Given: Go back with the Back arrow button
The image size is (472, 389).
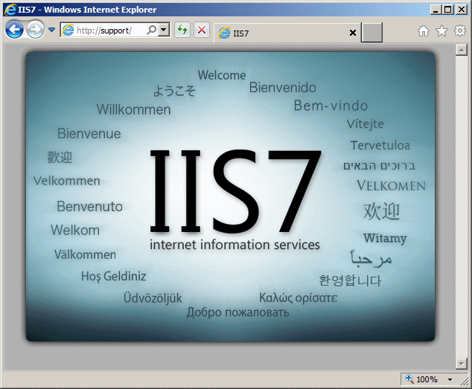Looking at the screenshot, I should 14,30.
